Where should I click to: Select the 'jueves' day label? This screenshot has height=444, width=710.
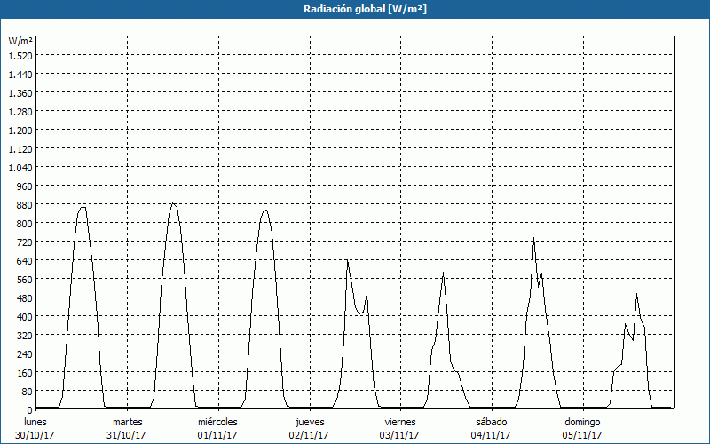(309, 422)
